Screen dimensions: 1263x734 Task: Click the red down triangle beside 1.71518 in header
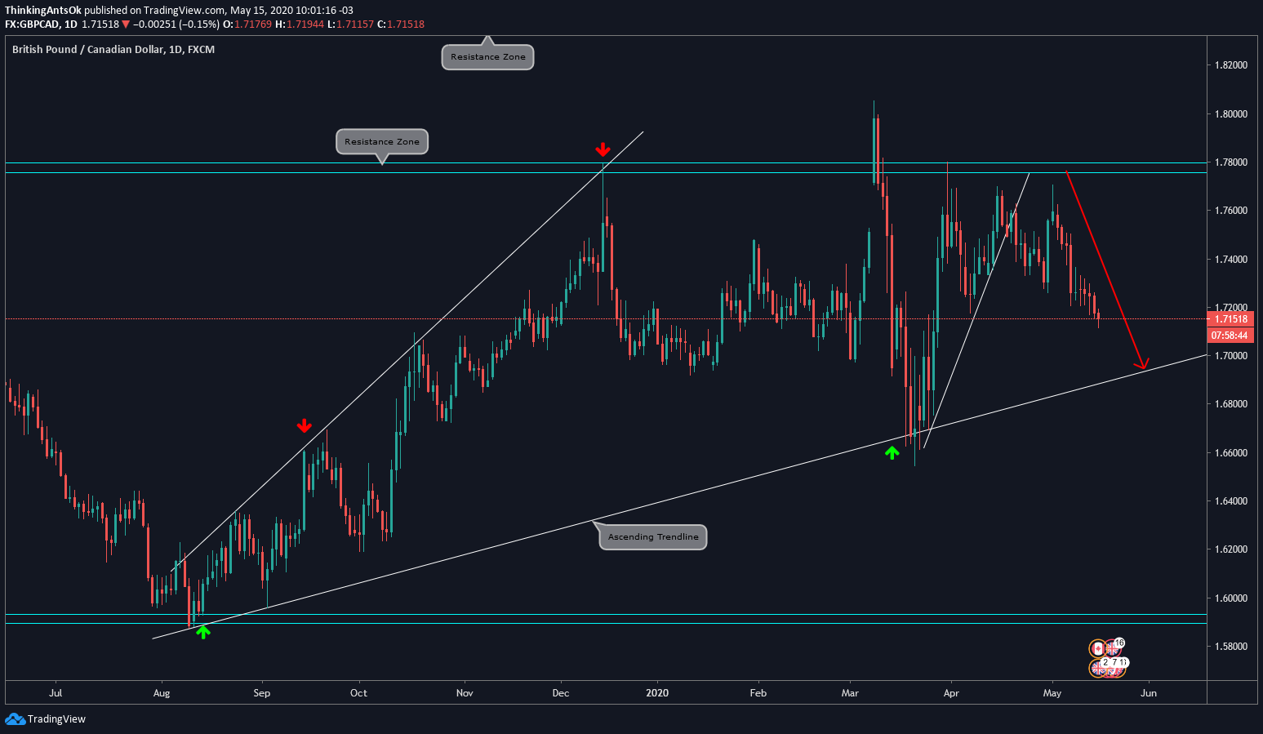tap(126, 24)
